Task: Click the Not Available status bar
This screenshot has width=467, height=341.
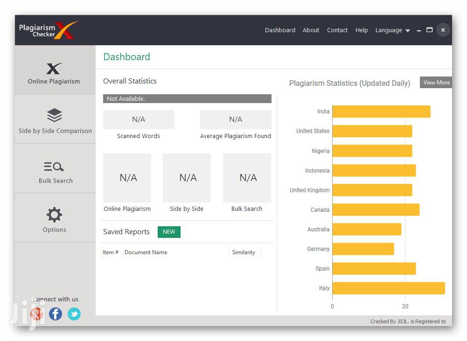Action: (188, 98)
